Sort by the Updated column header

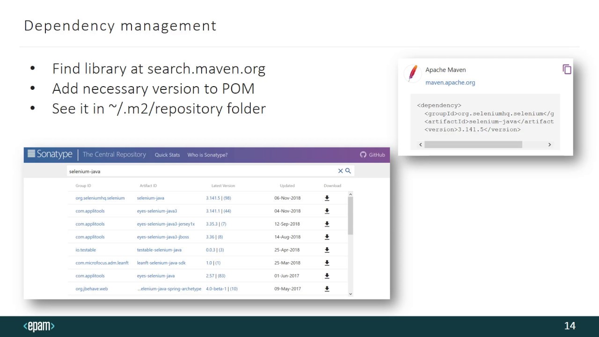[287, 186]
